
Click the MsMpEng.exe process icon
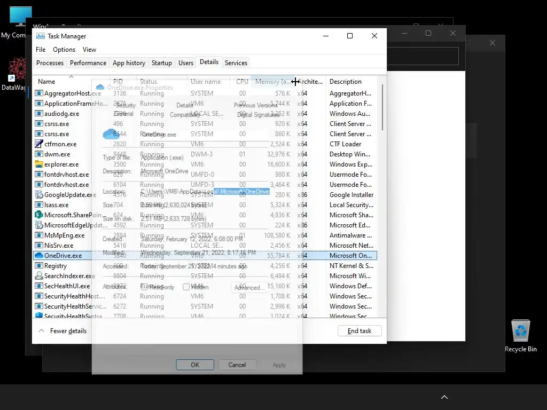coord(38,235)
